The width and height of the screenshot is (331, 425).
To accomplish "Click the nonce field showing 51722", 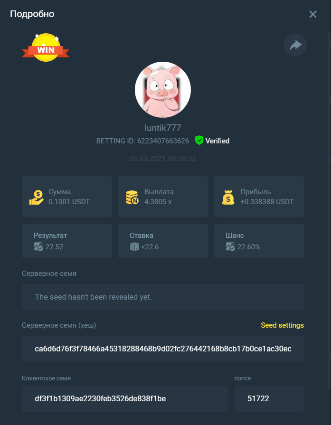I will point(269,399).
